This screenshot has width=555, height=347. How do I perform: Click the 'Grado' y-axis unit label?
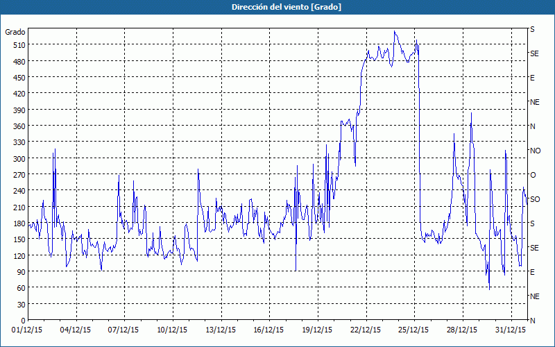pyautogui.click(x=15, y=32)
